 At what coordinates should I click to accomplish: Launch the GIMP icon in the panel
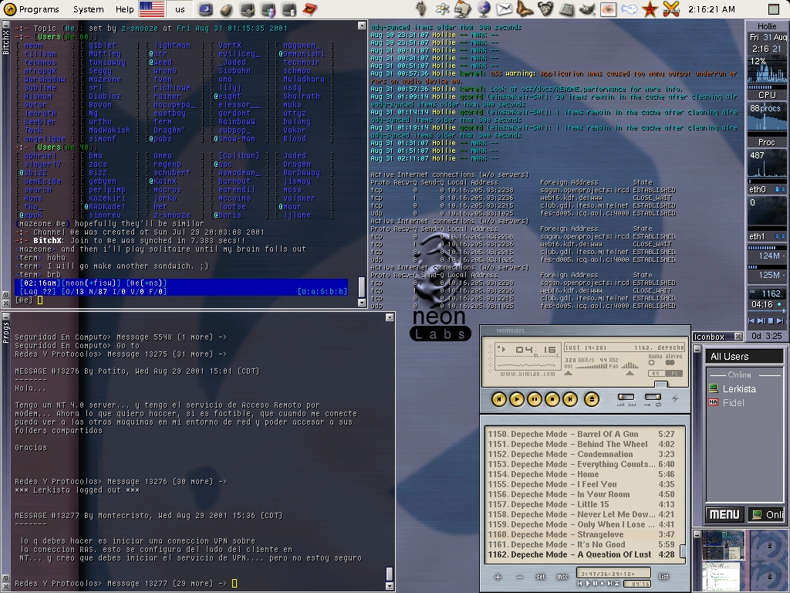tap(587, 9)
